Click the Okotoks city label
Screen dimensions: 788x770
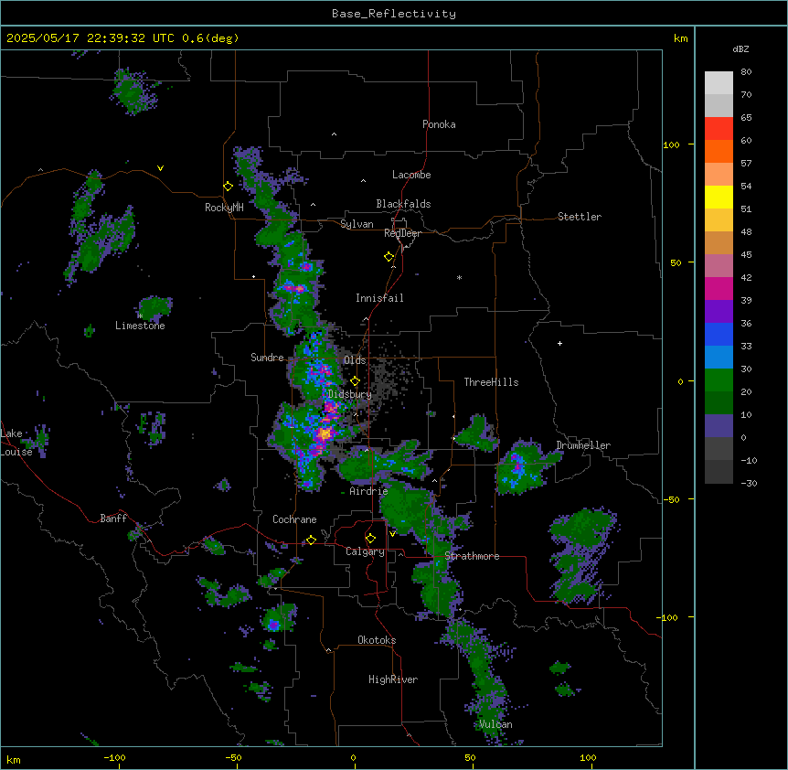click(x=377, y=640)
